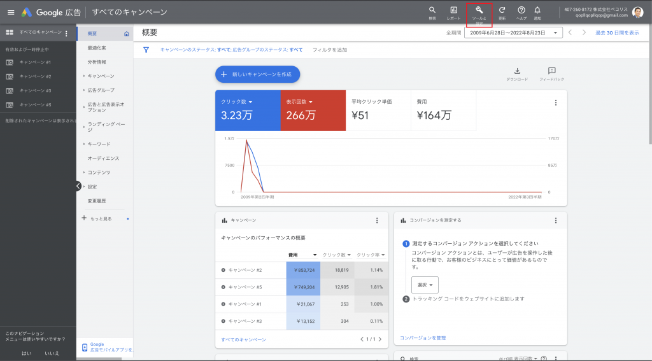Go to previous page in campaign table
The image size is (652, 361).
tap(362, 339)
